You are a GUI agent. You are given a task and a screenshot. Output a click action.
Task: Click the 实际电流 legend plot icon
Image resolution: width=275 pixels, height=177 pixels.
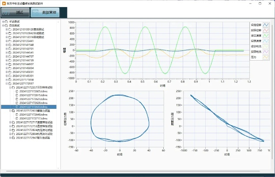point(266,51)
